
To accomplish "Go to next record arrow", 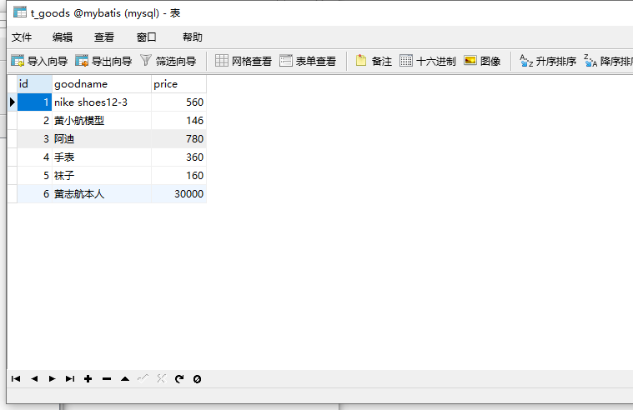I will 52,378.
